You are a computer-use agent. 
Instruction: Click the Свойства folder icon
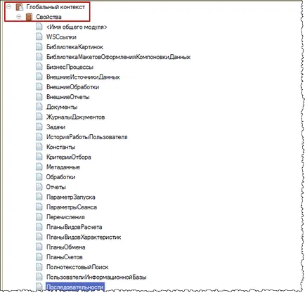point(29,17)
